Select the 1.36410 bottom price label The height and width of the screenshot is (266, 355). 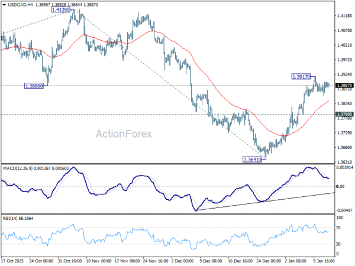tap(252, 160)
